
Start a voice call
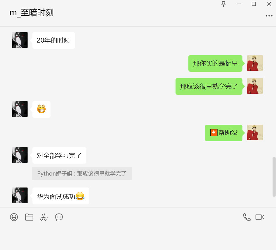[247, 217]
